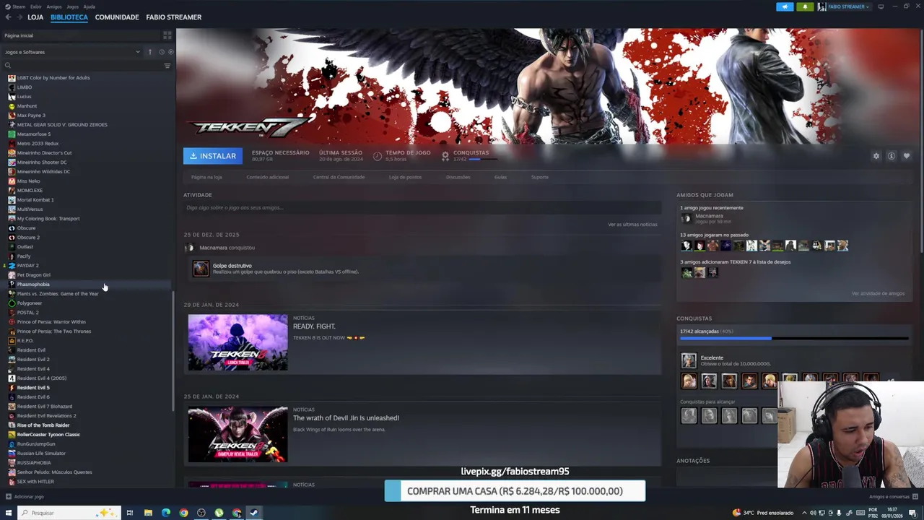The height and width of the screenshot is (520, 924).
Task: Open the COMUNIDADE tab
Action: click(117, 17)
